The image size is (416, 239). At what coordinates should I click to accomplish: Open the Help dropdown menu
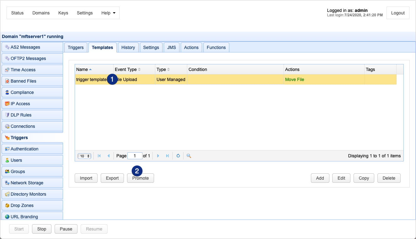(108, 13)
